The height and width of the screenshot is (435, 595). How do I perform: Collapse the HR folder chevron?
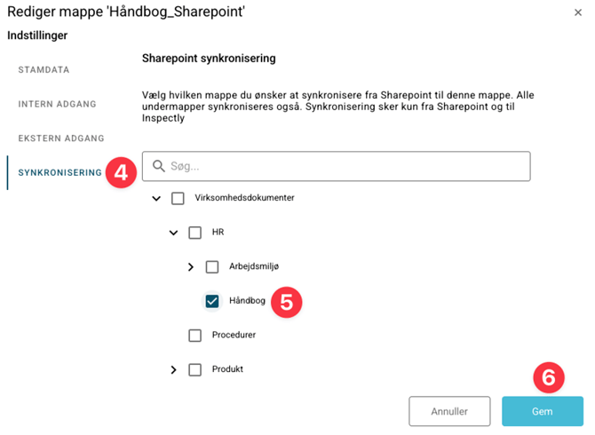[x=174, y=233]
